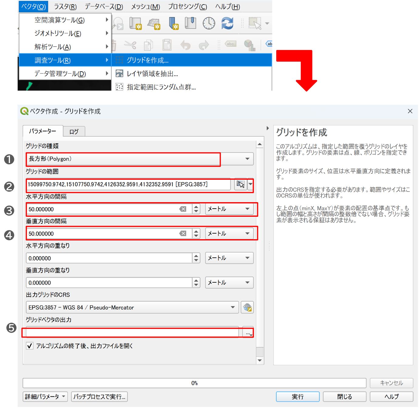The height and width of the screenshot is (408, 419).
Task: Open unit dropdown for 垂直方向の間隔
Action: [229, 233]
